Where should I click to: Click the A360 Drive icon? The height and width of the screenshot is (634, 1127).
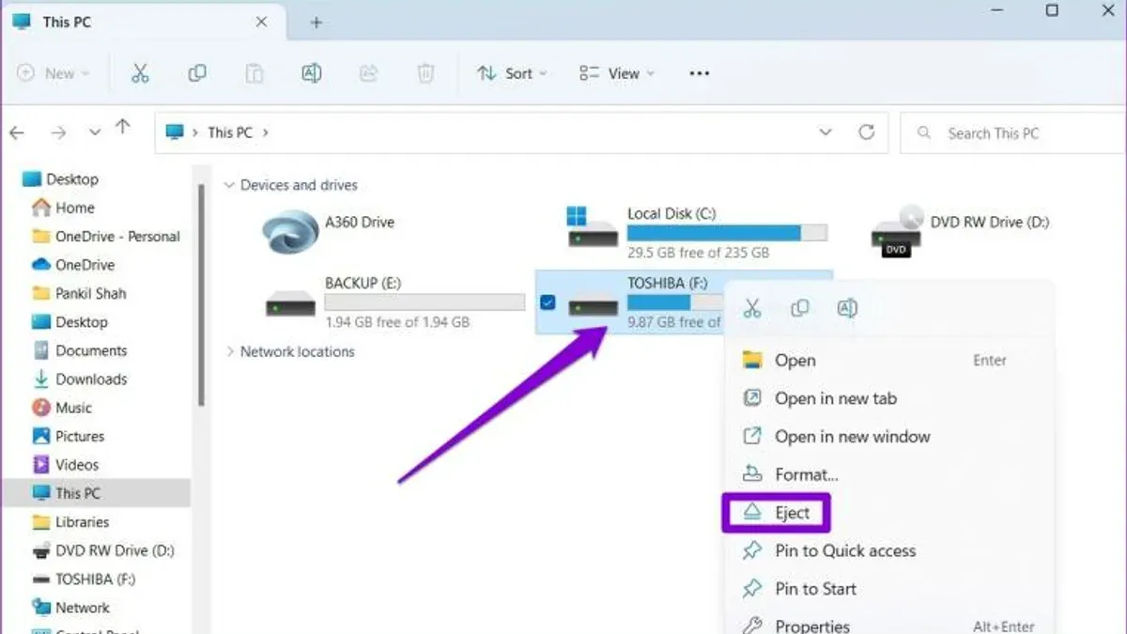tap(290, 230)
